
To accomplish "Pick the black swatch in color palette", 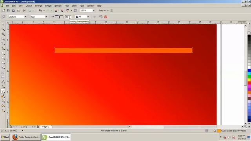I will click(249, 36).
